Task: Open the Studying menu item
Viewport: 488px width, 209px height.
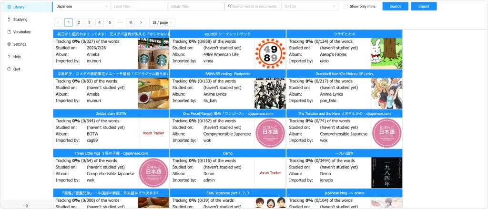Action: (x=26, y=20)
